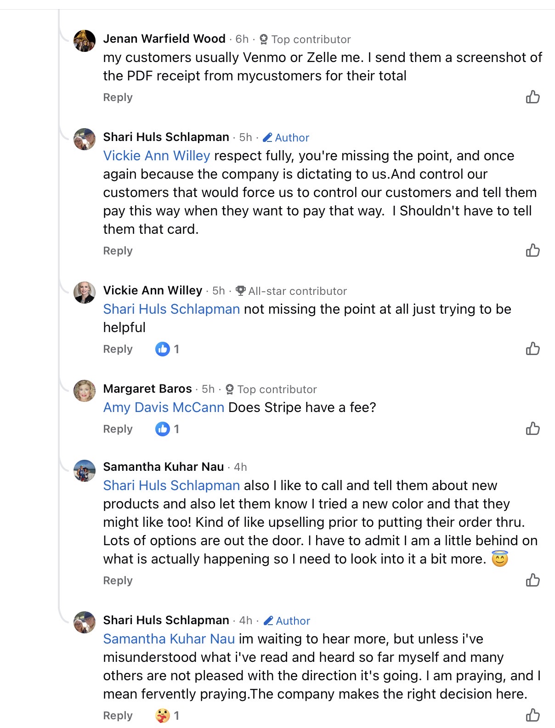Like Jenan Warfield Wood's Venmo comment
The height and width of the screenshot is (728, 555).
pyautogui.click(x=532, y=97)
